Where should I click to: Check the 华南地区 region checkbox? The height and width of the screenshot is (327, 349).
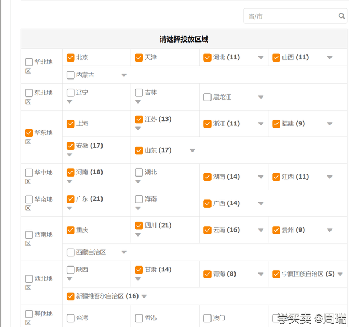click(x=29, y=199)
